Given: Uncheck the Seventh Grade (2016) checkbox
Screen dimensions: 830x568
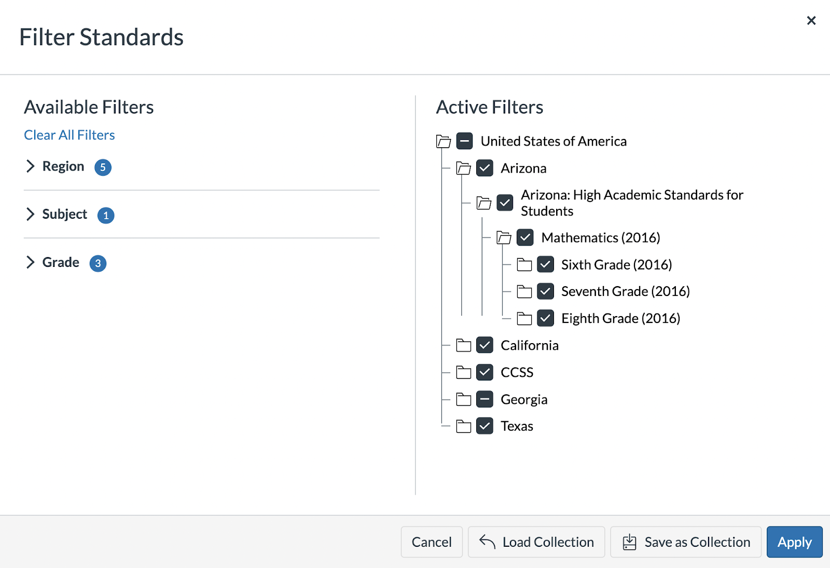Looking at the screenshot, I should 545,291.
